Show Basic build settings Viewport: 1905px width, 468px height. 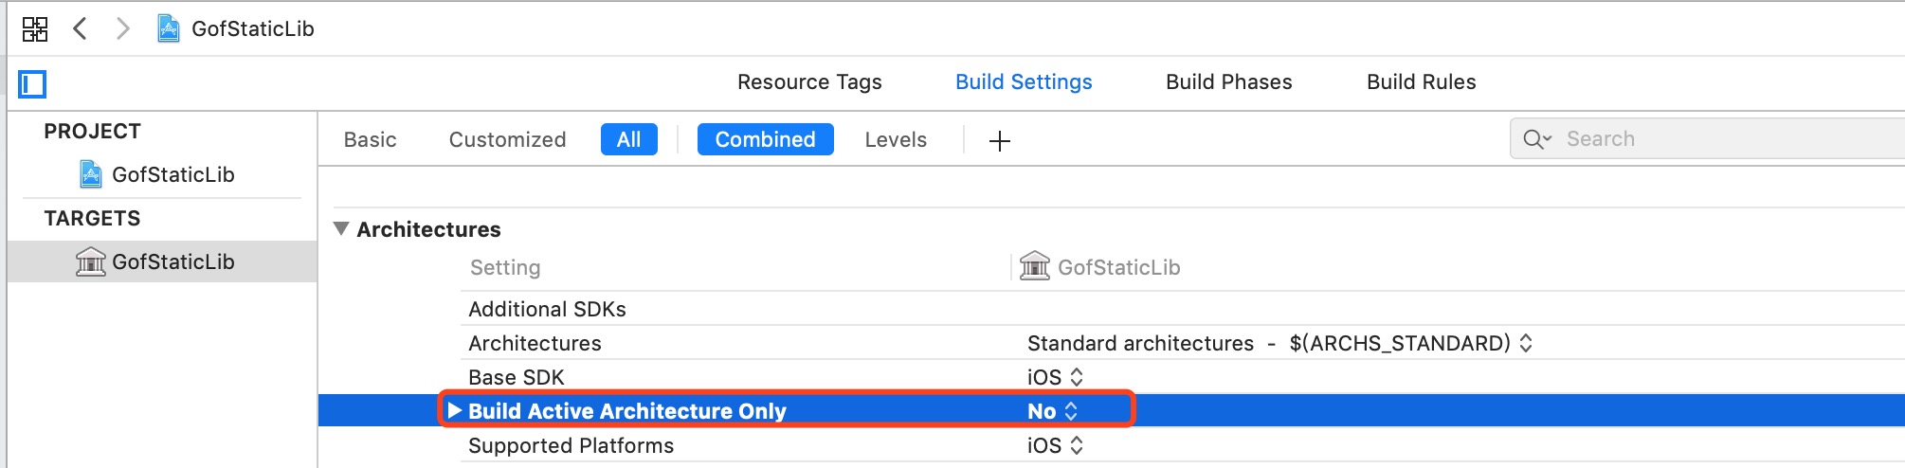[371, 139]
